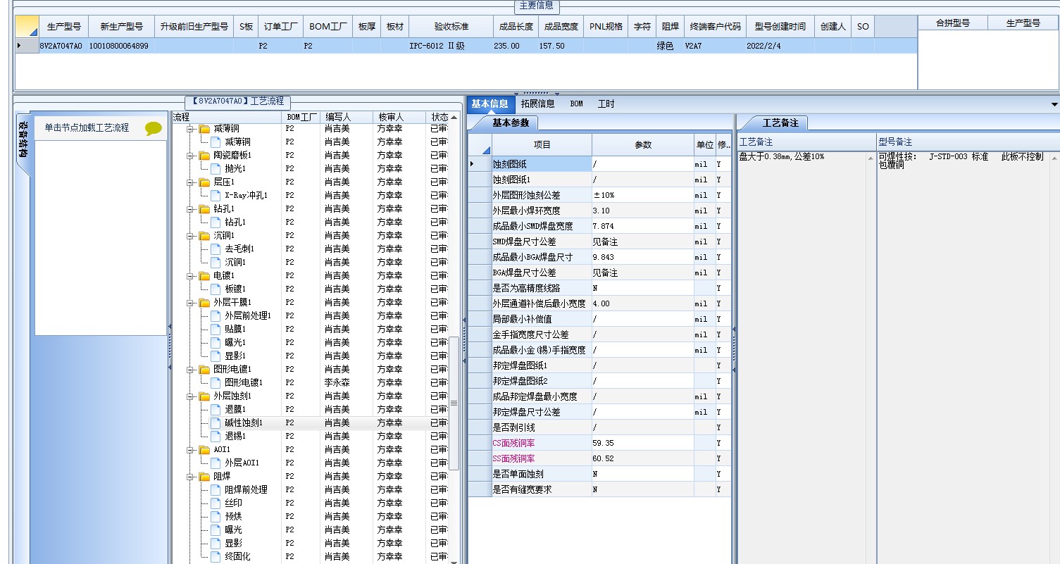This screenshot has width=1060, height=564.
Task: Click the 合拼型号 column header
Action: click(x=952, y=23)
